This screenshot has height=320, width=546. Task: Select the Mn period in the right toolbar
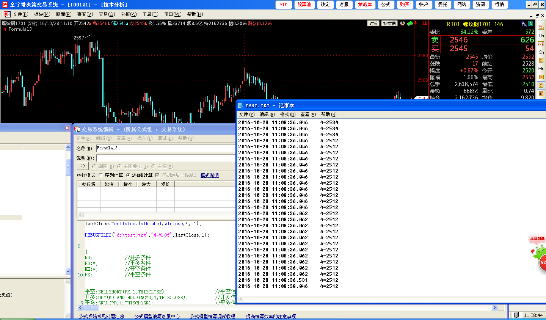pyautogui.click(x=541, y=69)
